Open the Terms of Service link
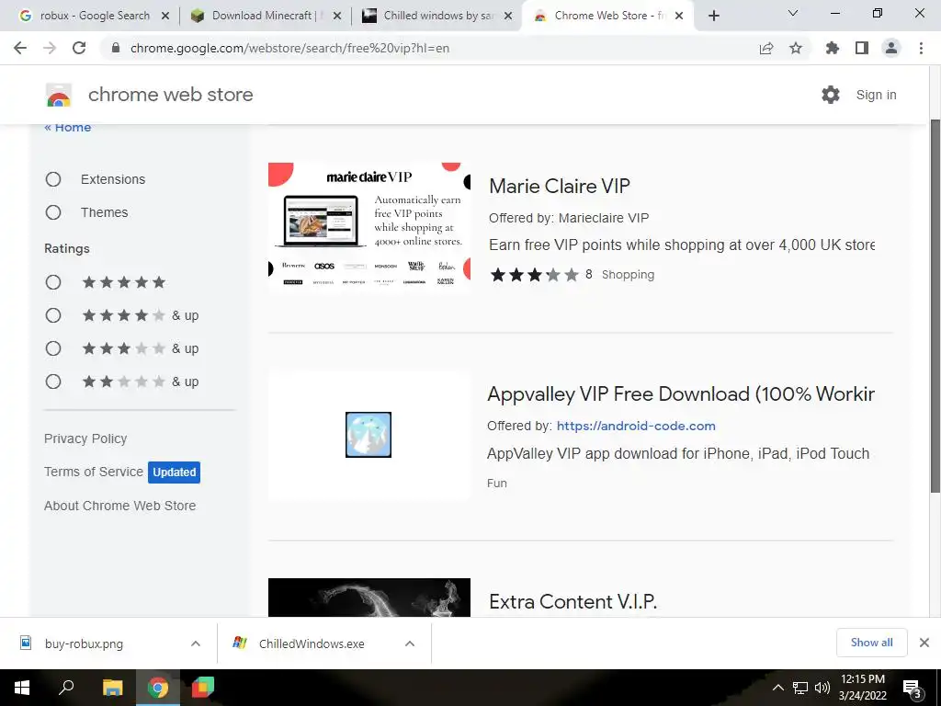The height and width of the screenshot is (706, 941). point(94,472)
